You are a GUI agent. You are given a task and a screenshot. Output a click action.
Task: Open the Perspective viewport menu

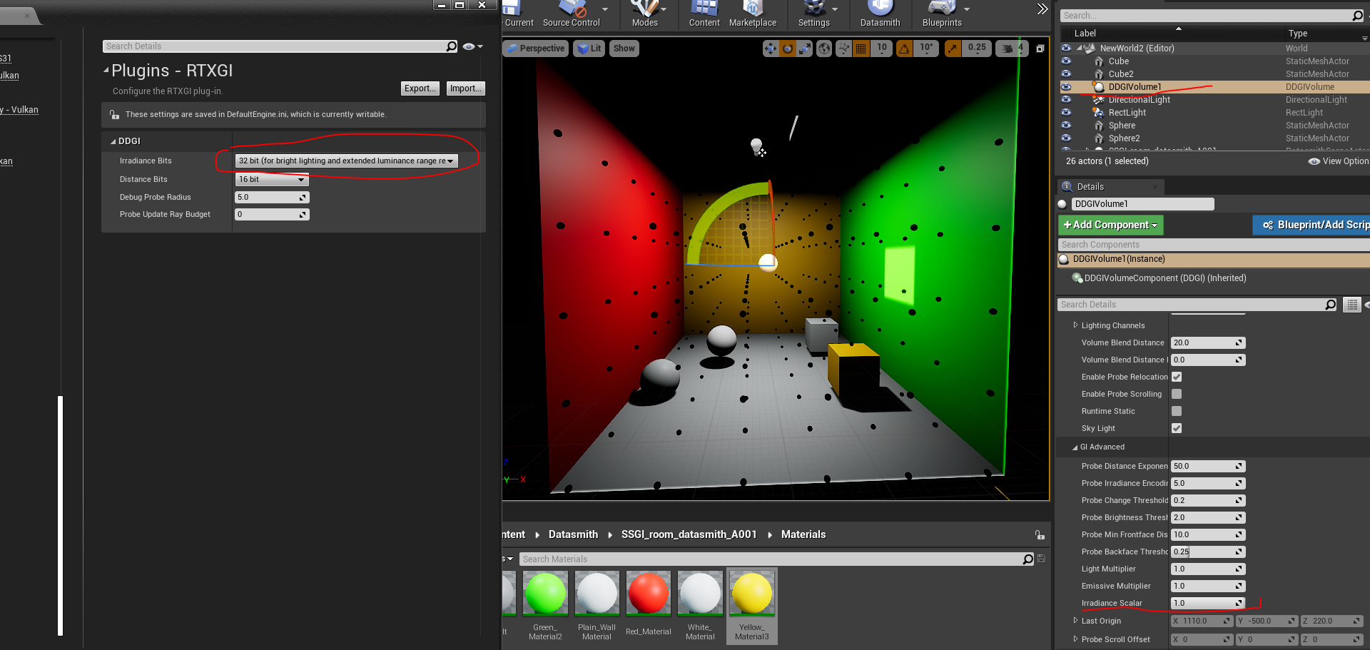(535, 48)
